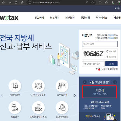The width and height of the screenshot is (121, 121).
Task: Add page to favorites with star icon
Action: click(x=92, y=2)
